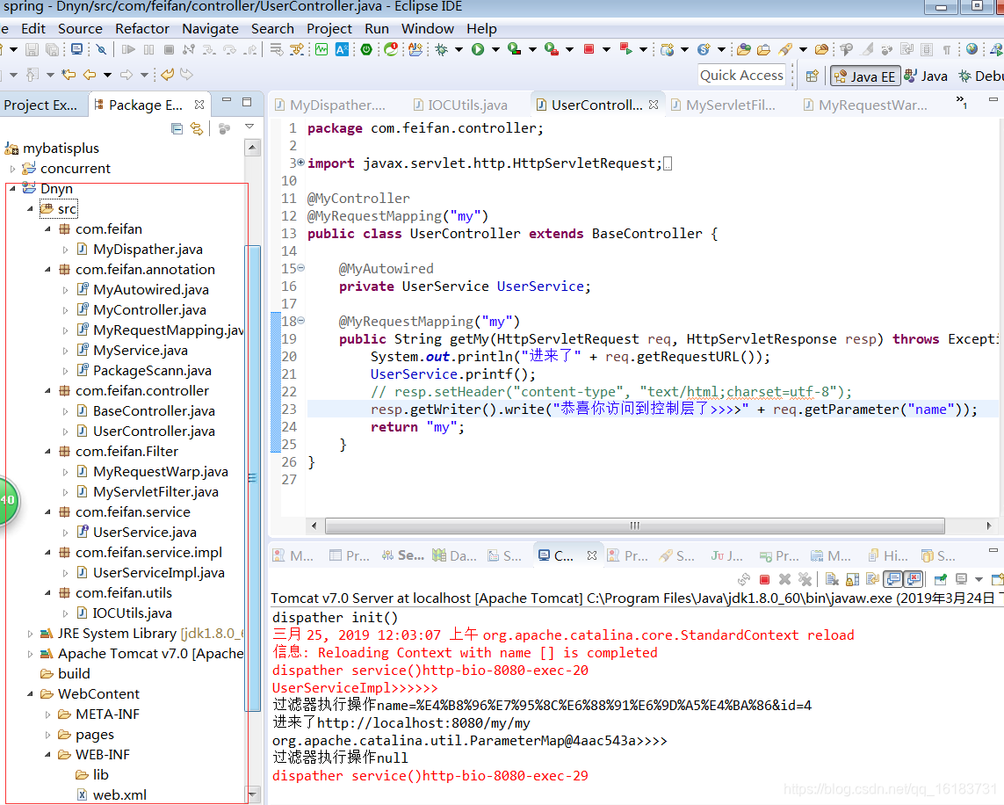Image resolution: width=1004 pixels, height=805 pixels.
Task: Terminate the Tomcat server from Console
Action: [x=764, y=579]
